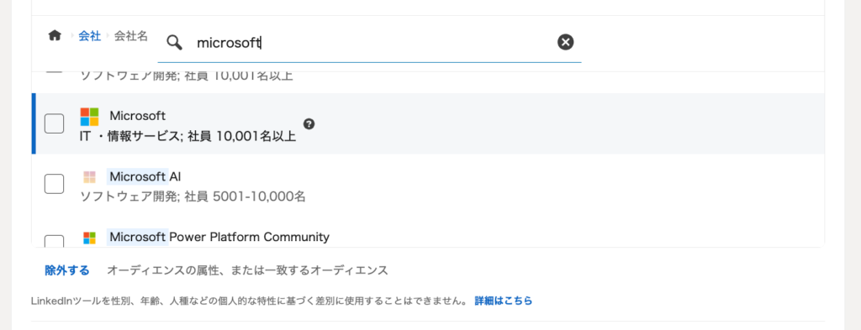The height and width of the screenshot is (330, 861).
Task: Select the Power Platform Community checkbox
Action: [54, 241]
